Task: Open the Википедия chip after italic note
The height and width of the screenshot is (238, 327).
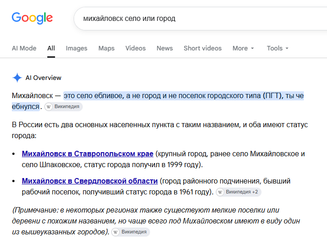Action: [x=131, y=232]
